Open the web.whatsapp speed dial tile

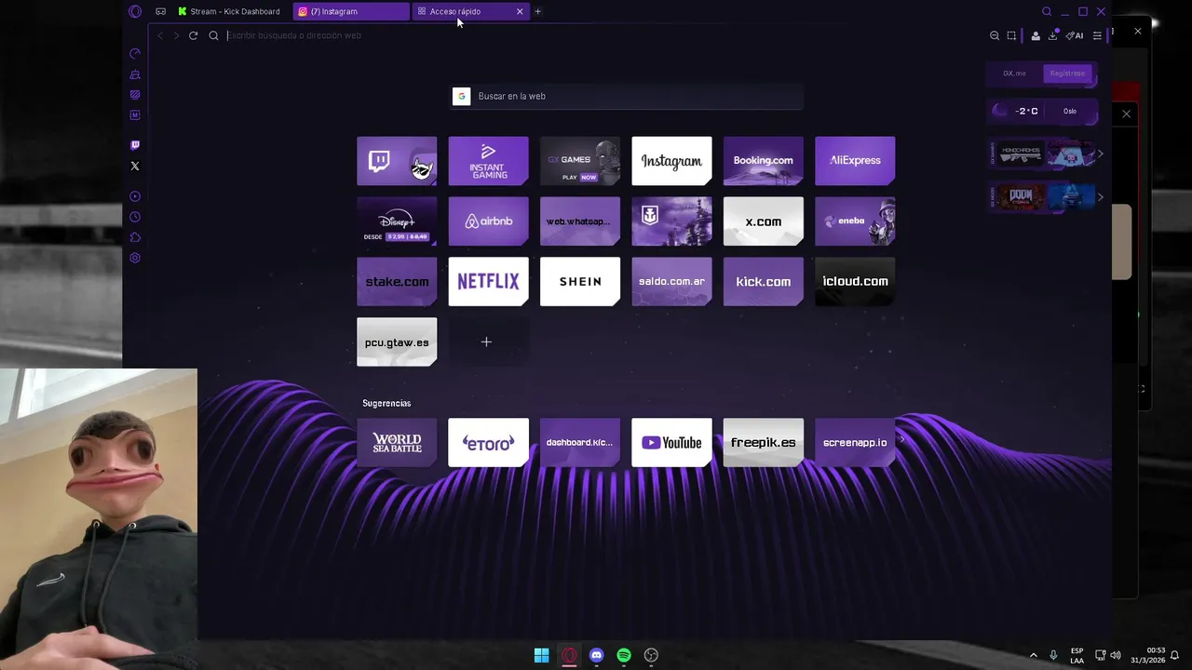580,221
